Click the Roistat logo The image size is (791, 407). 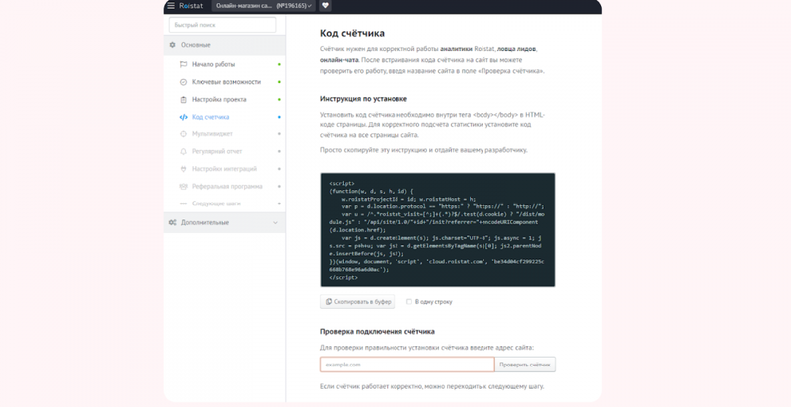click(191, 6)
